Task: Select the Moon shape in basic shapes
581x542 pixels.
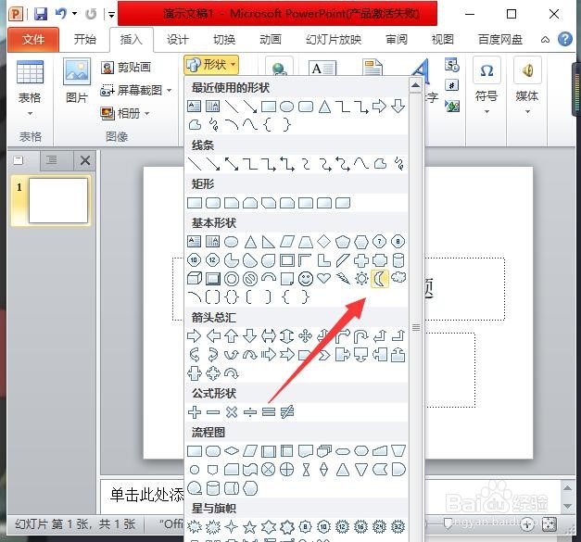Action: (379, 279)
